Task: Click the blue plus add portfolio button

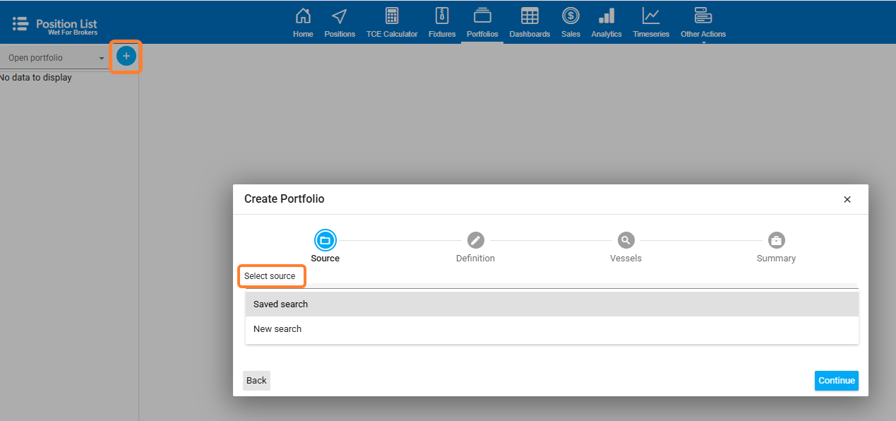Action: [126, 56]
